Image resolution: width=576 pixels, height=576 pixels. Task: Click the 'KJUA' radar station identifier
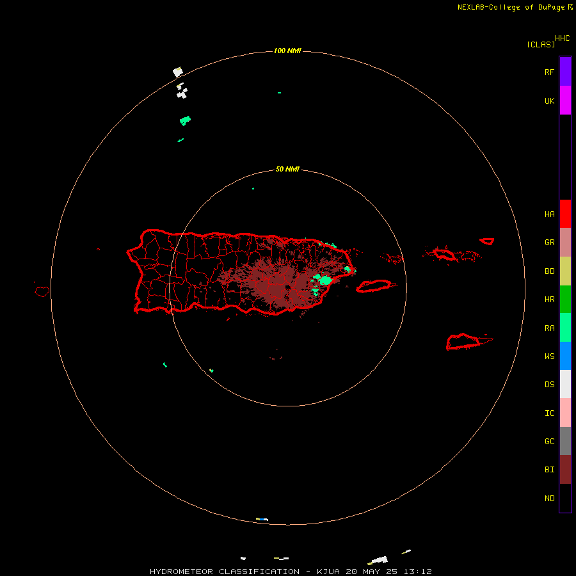[x=328, y=572]
